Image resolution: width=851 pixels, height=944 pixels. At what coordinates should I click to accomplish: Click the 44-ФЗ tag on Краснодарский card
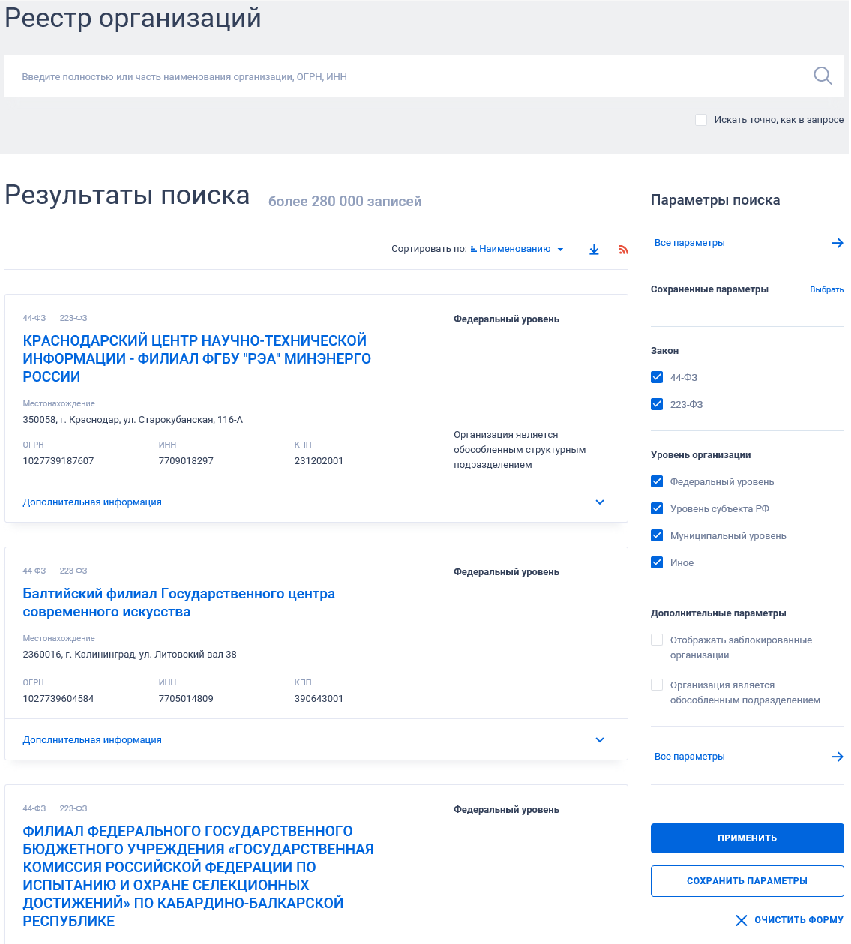click(34, 318)
